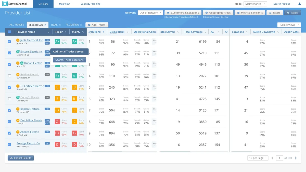Viewport: 306px width, 172px height.
Task: Uncheck the Kaplan Electrical row checkbox
Action: tap(10, 110)
